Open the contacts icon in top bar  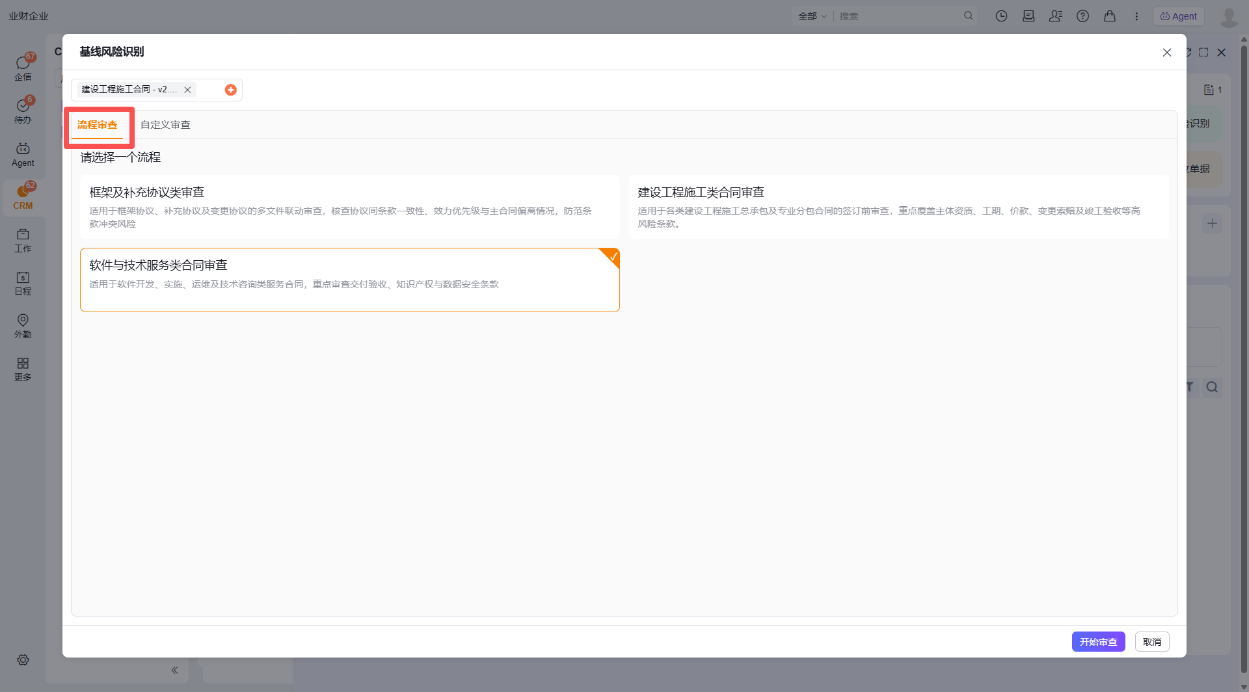click(x=1055, y=16)
